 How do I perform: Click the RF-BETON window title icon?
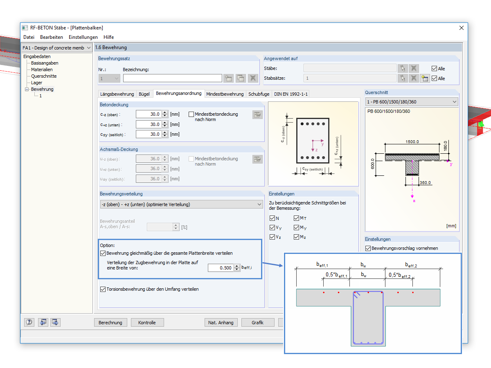point(25,28)
